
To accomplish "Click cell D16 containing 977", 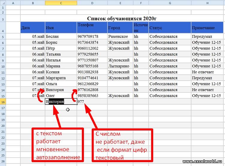I will (92, 102).
